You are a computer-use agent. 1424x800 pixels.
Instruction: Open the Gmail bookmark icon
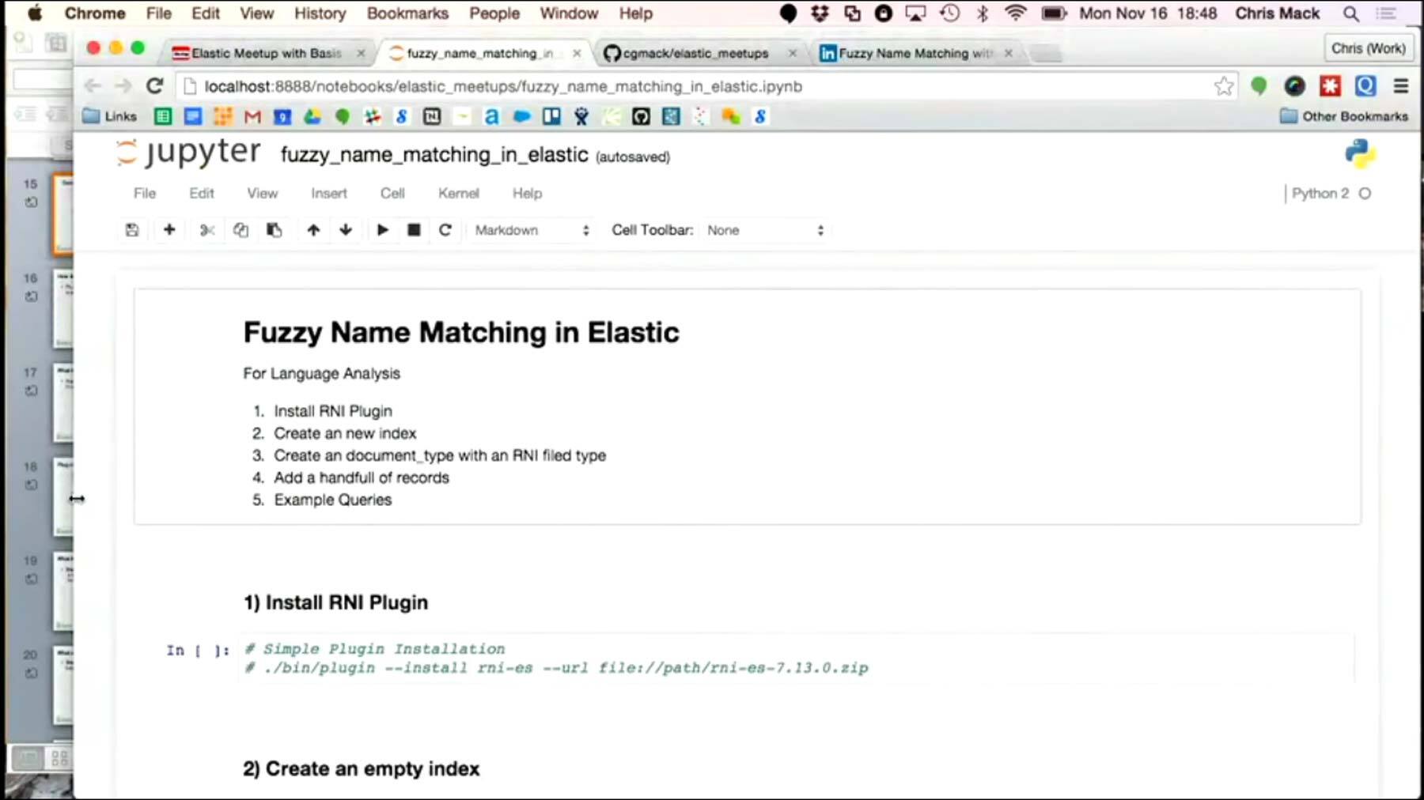pos(252,117)
